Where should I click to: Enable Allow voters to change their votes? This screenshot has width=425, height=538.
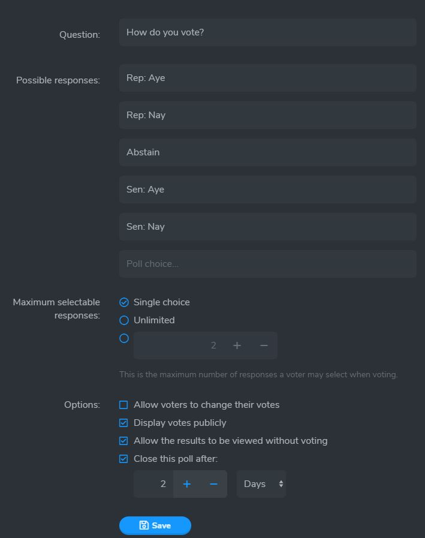pyautogui.click(x=123, y=405)
